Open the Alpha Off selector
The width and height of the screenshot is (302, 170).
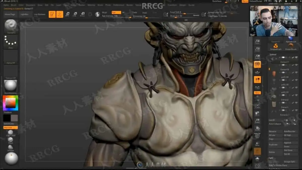click(x=11, y=57)
